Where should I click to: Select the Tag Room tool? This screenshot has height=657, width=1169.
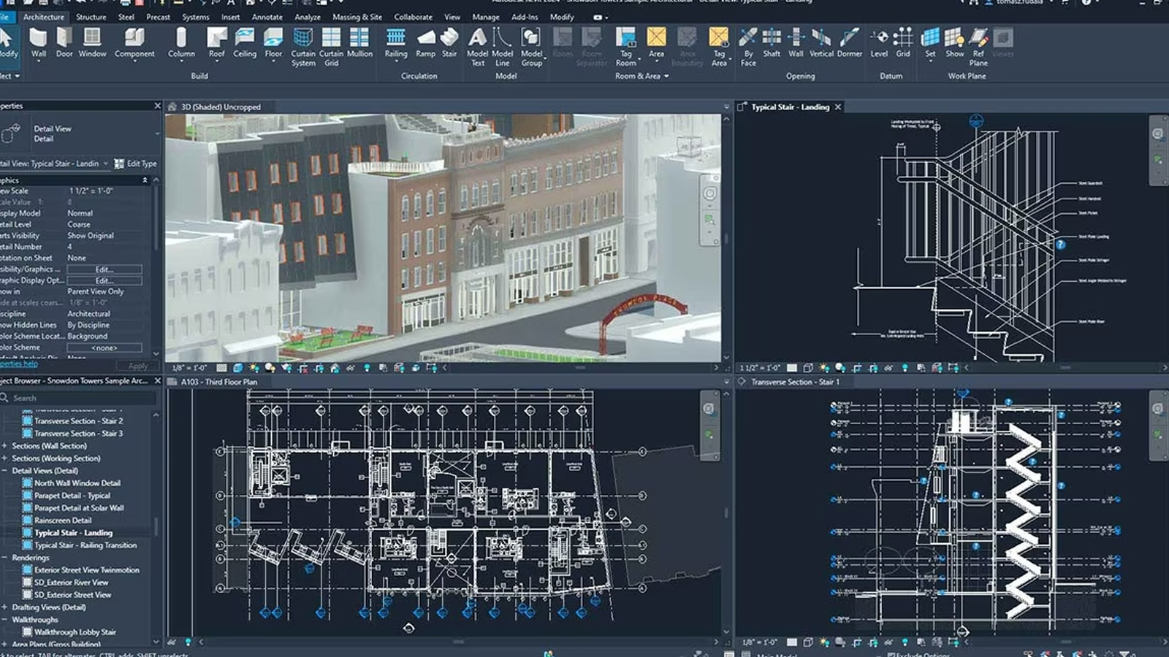[626, 47]
